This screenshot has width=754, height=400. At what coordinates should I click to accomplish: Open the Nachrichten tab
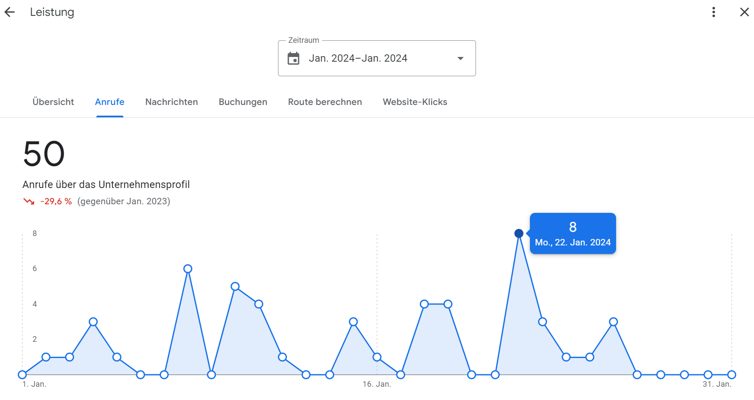171,102
